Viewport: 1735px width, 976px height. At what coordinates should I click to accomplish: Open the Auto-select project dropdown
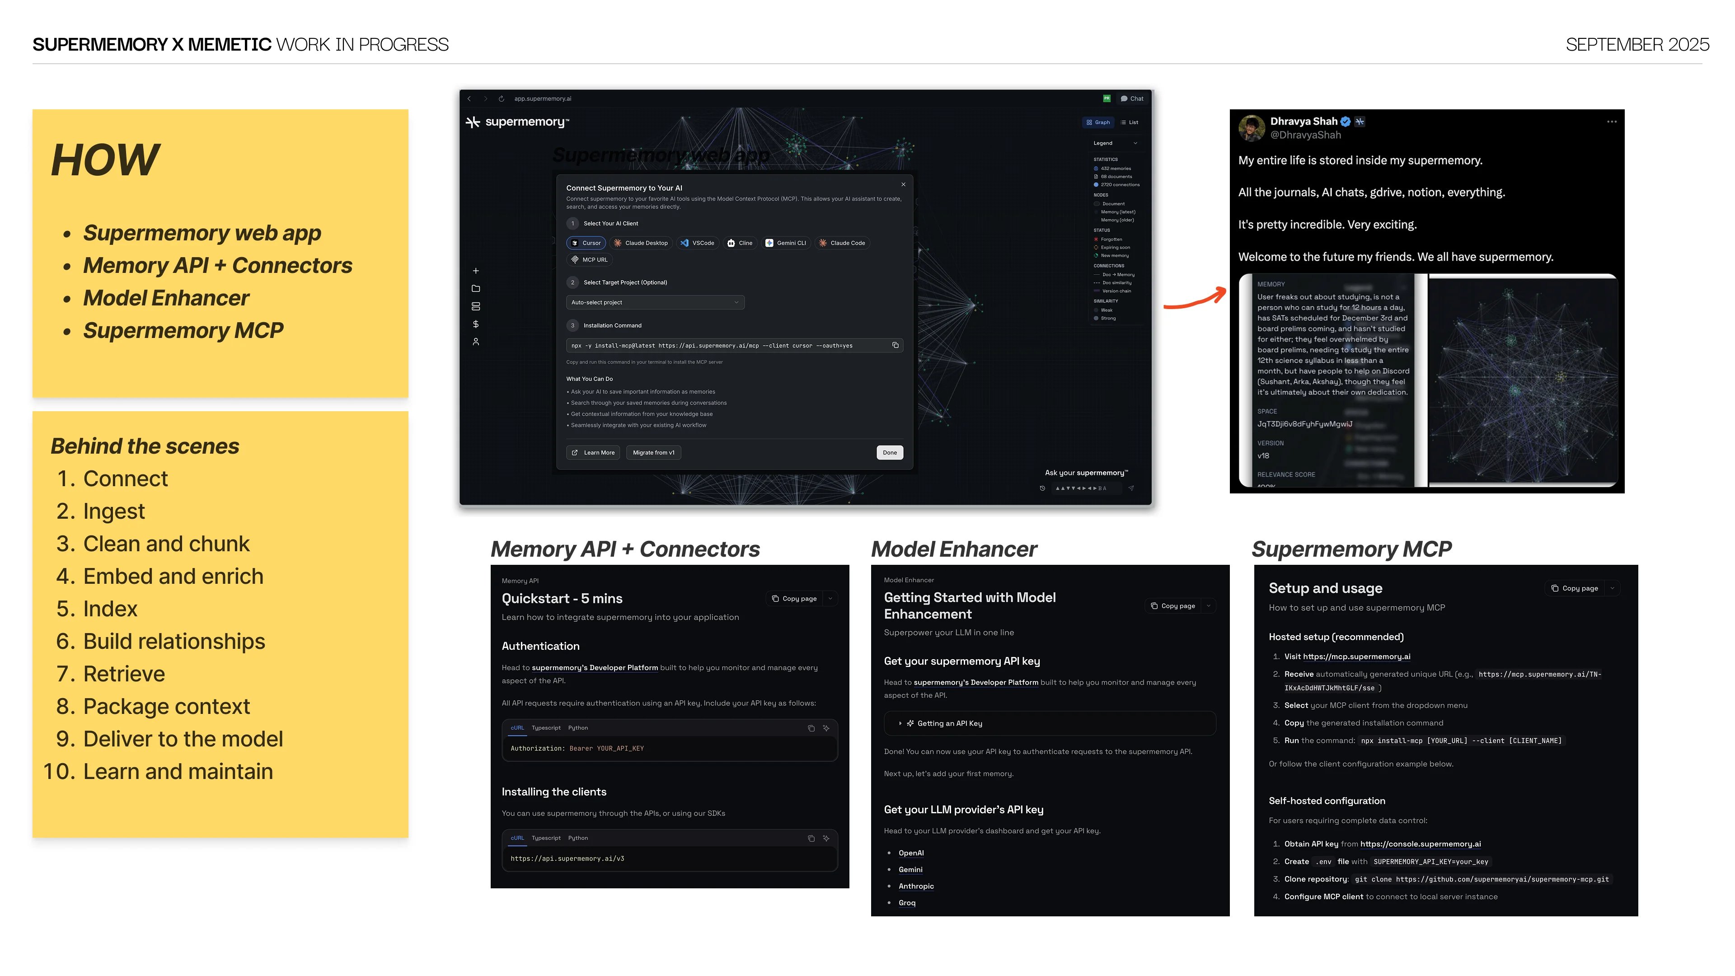[655, 302]
